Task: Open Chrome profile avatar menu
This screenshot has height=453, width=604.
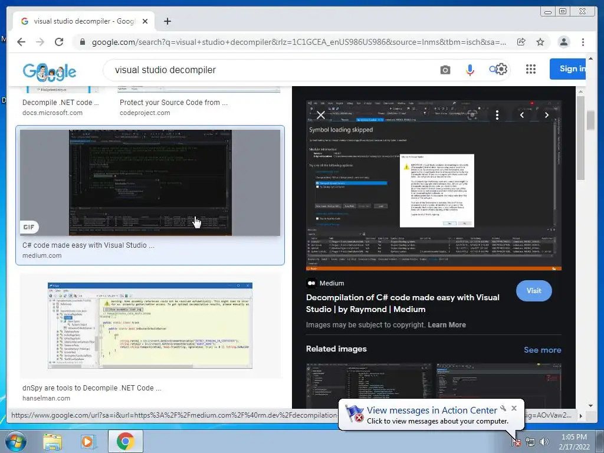Action: 563,42
